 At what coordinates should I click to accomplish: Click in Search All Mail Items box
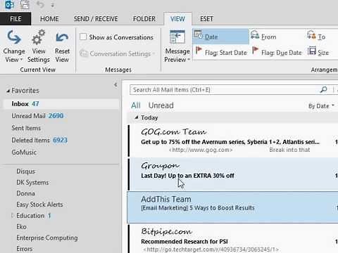click(223, 90)
